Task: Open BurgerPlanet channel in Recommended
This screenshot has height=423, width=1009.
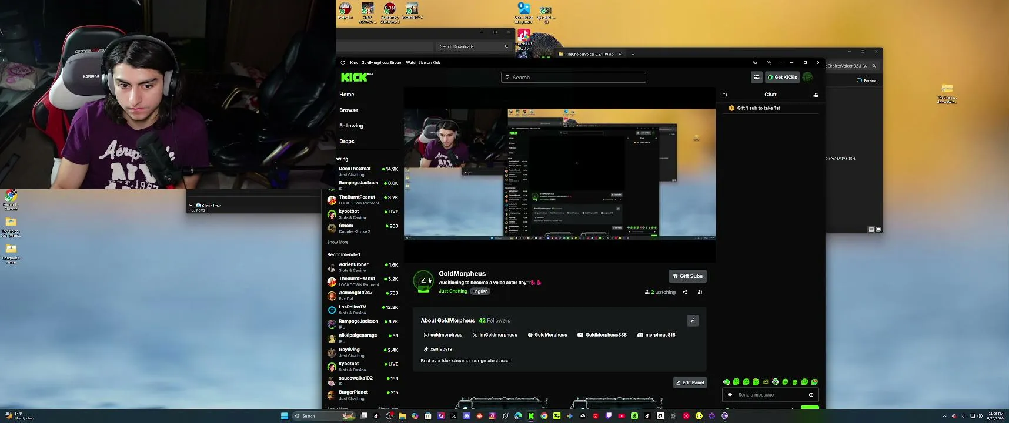Action: tap(363, 395)
